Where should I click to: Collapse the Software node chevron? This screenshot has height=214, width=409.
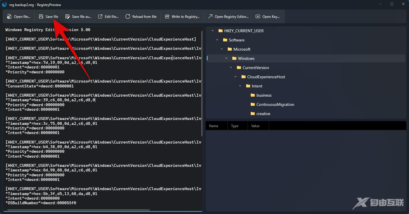click(217, 40)
